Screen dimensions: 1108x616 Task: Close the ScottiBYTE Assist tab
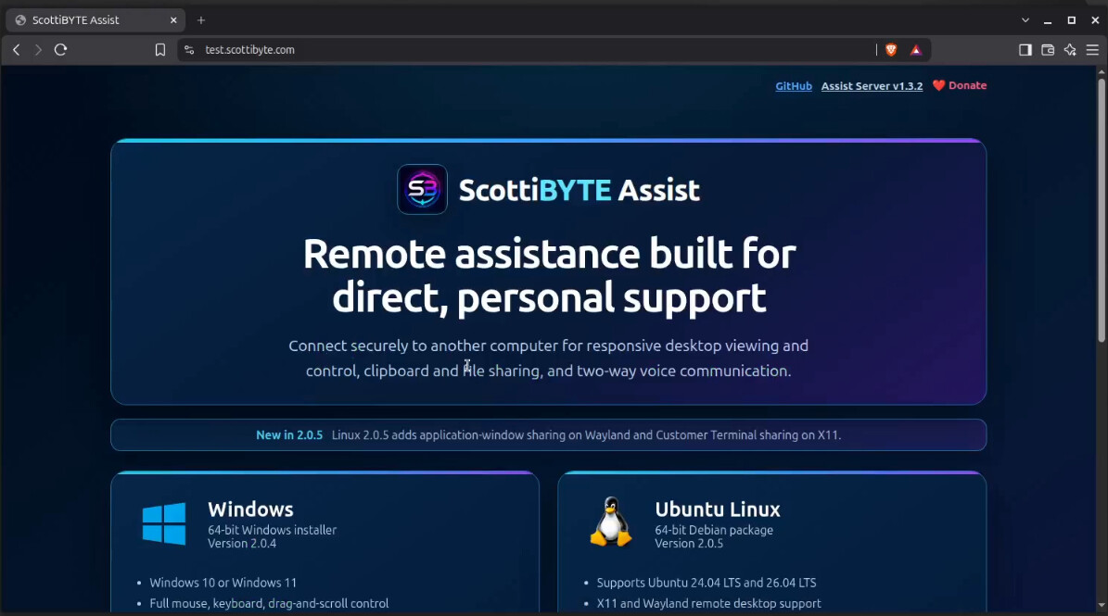pos(173,20)
